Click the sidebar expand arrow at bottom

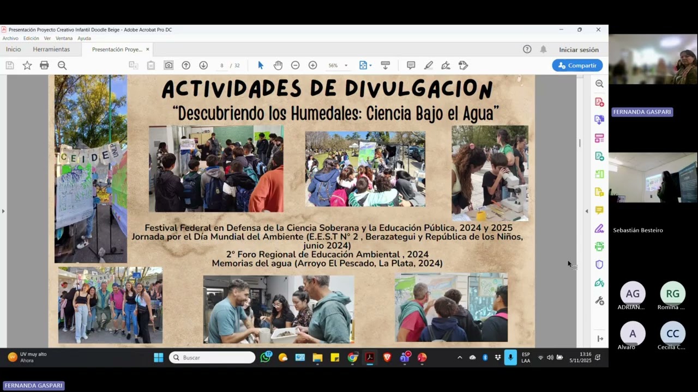coord(600,339)
